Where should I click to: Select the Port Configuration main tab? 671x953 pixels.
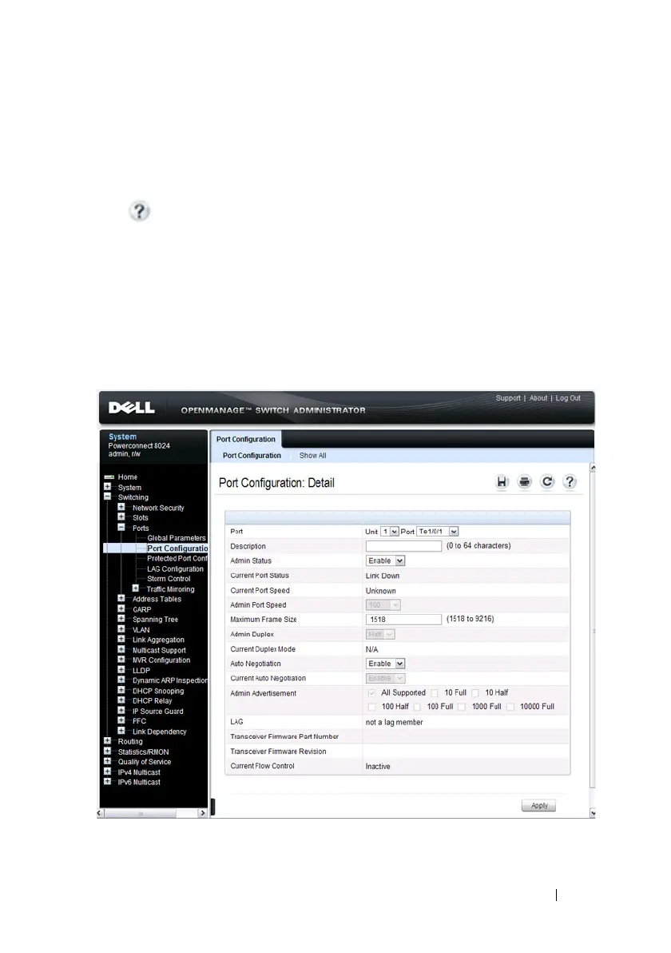(245, 440)
